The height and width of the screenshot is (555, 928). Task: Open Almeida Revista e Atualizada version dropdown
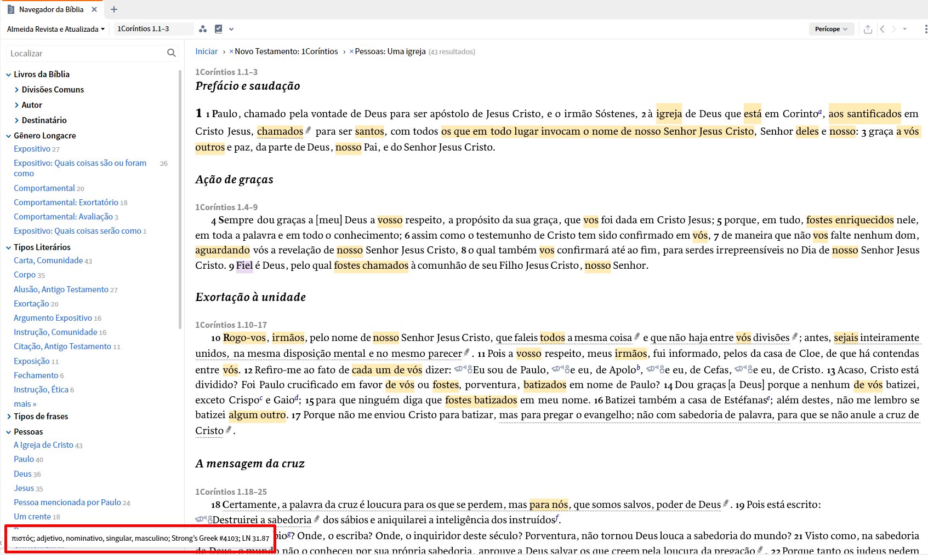click(x=56, y=29)
